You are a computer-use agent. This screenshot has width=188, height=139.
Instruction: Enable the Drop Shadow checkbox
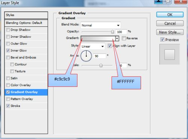[8, 30]
